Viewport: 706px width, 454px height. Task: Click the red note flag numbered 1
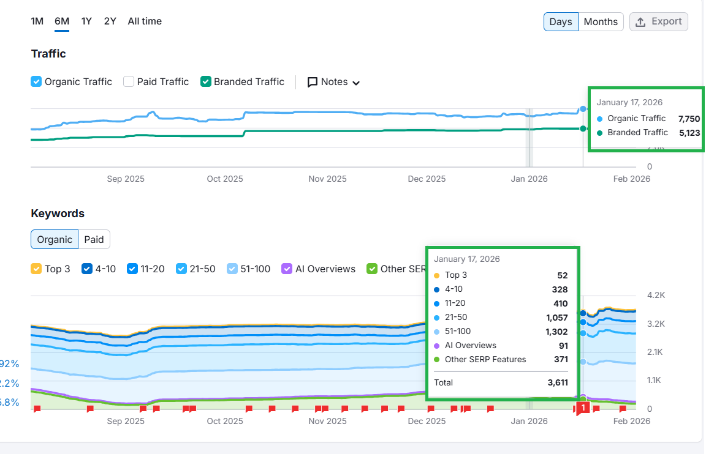pos(583,407)
